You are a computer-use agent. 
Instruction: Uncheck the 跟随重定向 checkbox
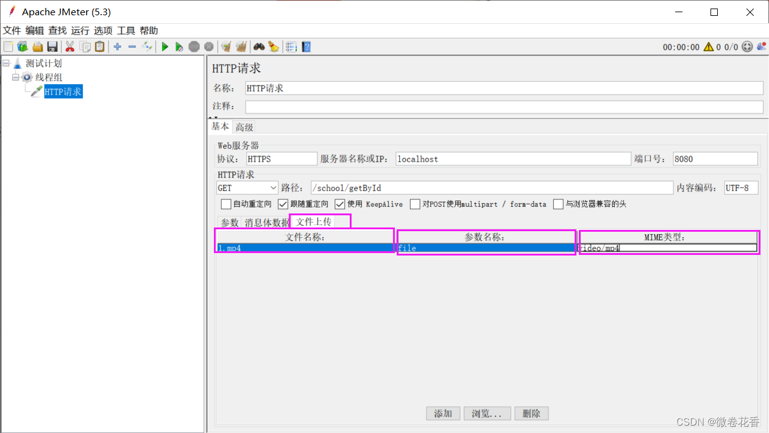click(283, 204)
